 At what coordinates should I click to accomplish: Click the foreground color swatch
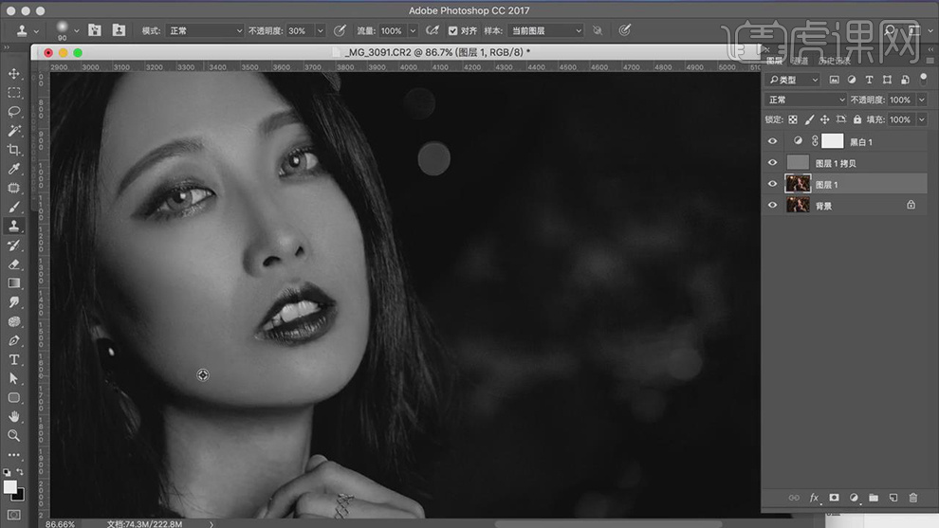(x=9, y=486)
